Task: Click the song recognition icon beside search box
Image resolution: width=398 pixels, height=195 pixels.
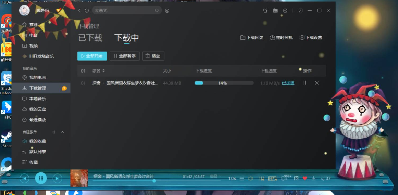Action: (x=167, y=11)
